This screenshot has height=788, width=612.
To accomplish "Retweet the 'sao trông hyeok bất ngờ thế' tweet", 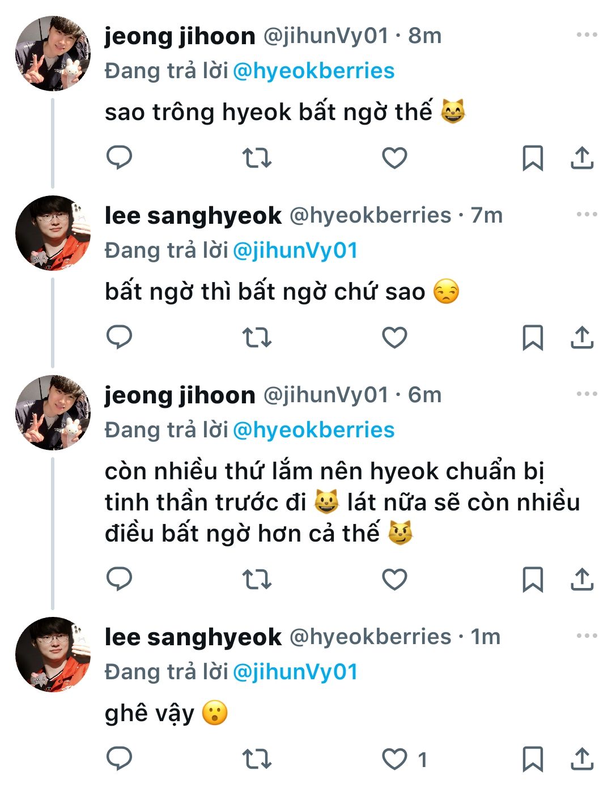I will coord(257,158).
